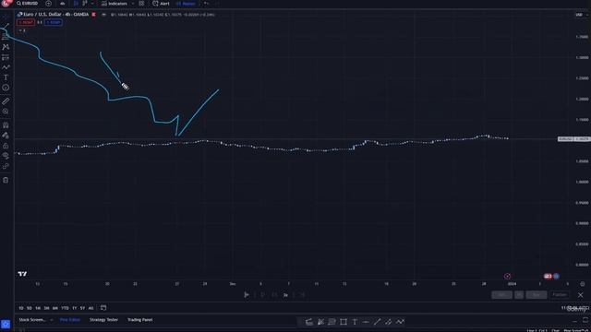Collapse the indicator legend arrow

pyautogui.click(x=21, y=30)
